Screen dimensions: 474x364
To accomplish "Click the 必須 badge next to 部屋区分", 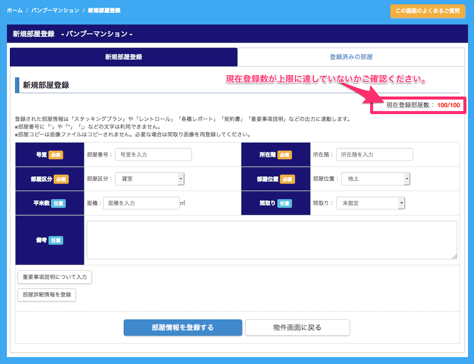I will (61, 179).
